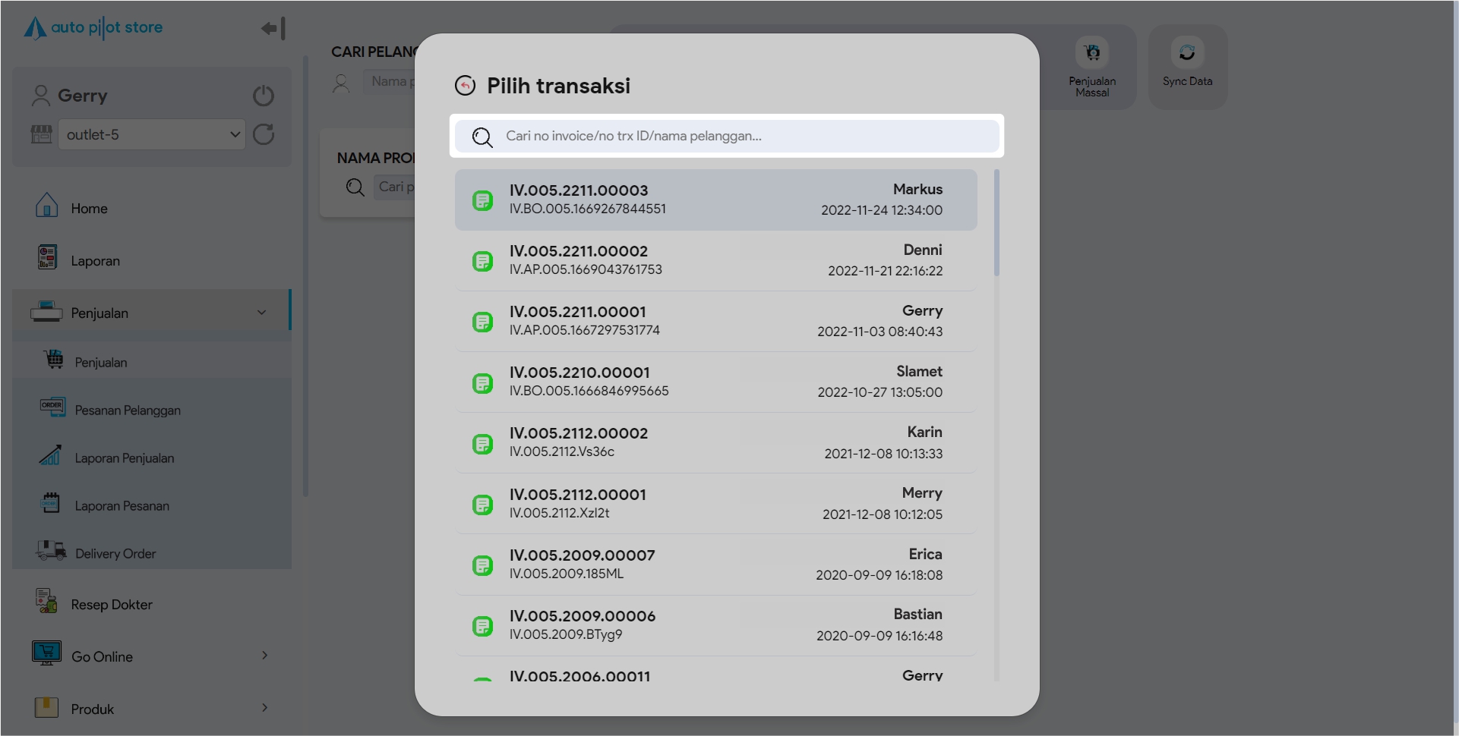Click the green receipt icon for invoice IV.005.2211.00002
Screen dimensions: 1459x736
click(482, 261)
